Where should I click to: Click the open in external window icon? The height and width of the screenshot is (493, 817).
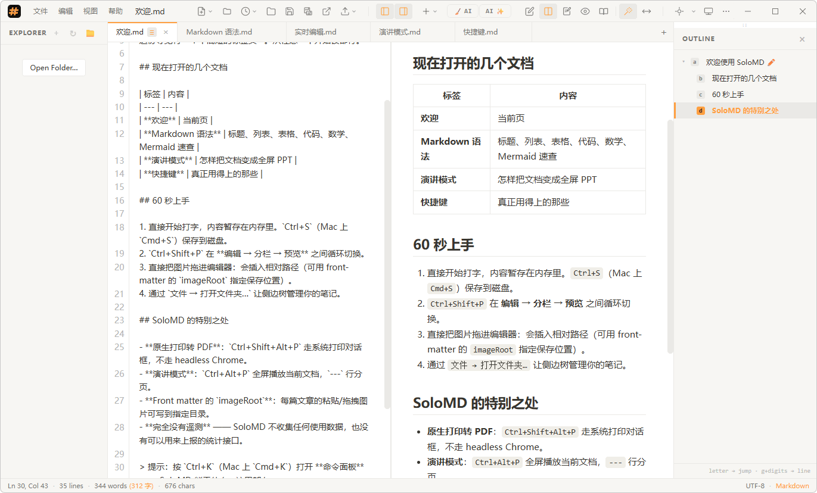coord(327,11)
